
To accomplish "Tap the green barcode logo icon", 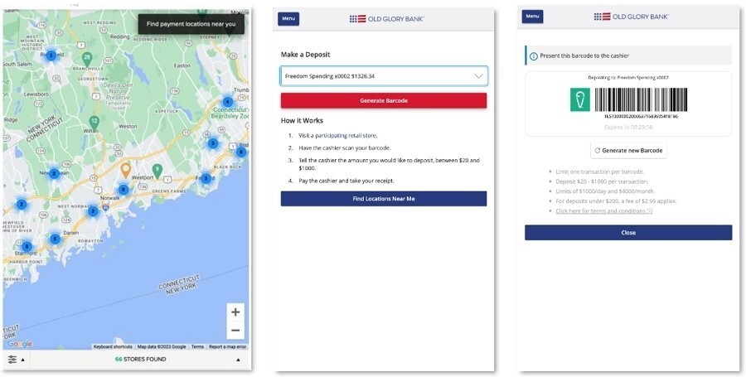I will pos(580,99).
